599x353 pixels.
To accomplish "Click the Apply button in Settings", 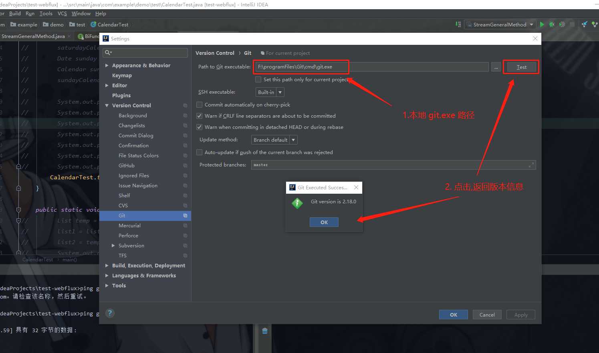I will click(521, 315).
